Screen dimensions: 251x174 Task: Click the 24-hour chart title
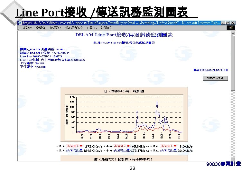(x=124, y=91)
